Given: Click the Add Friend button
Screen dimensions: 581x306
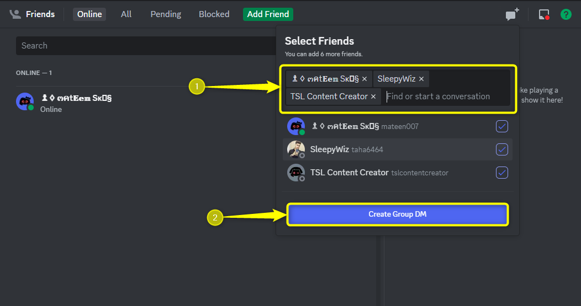Looking at the screenshot, I should pos(268,14).
